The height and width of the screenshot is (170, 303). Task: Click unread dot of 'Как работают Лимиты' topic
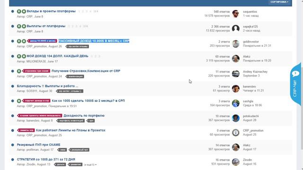13,130
